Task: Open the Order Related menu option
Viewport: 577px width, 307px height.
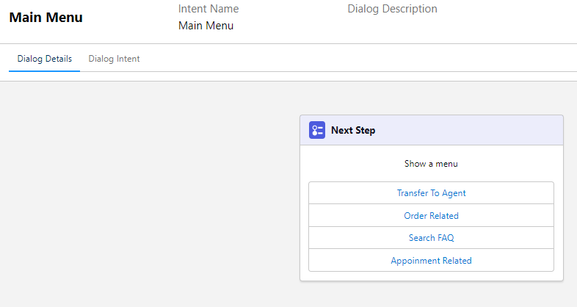Action: pos(431,216)
